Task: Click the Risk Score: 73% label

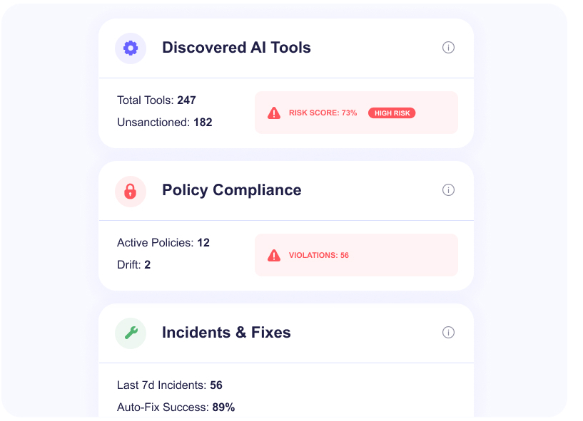Action: click(323, 113)
